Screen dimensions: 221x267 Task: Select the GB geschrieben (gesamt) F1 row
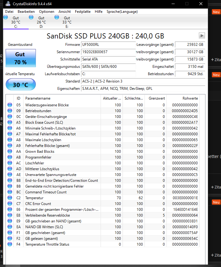click(x=103, y=232)
